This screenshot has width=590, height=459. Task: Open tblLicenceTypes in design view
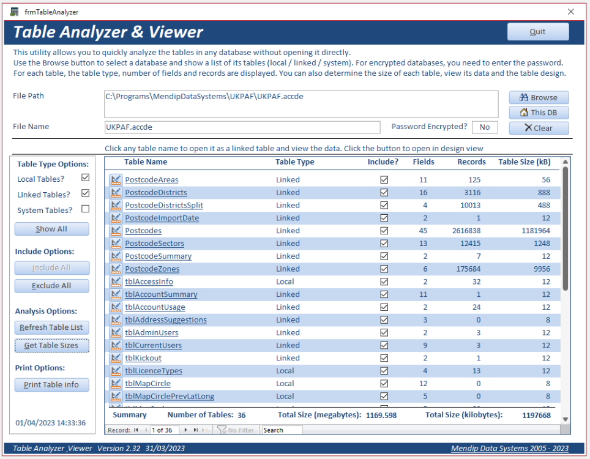[116, 371]
